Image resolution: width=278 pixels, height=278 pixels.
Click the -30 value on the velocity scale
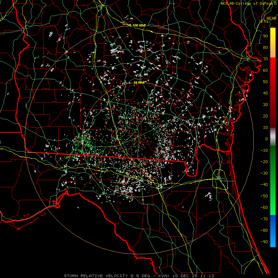pyautogui.click(x=264, y=173)
